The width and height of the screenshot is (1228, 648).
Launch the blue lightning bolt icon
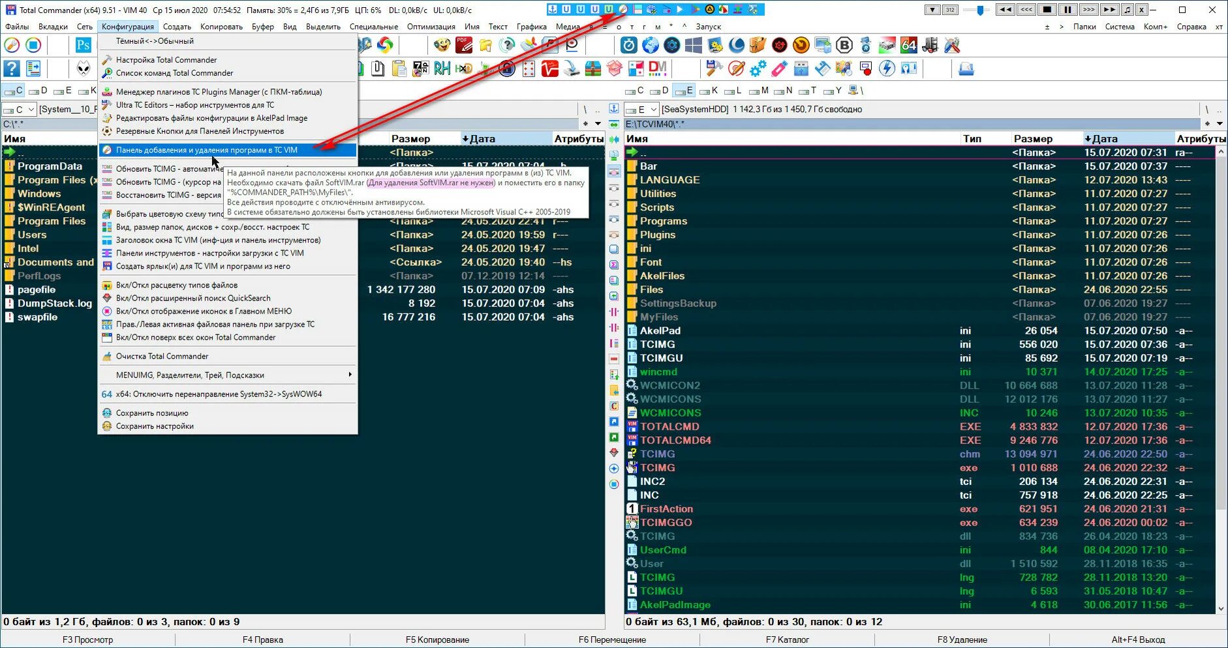(x=887, y=68)
